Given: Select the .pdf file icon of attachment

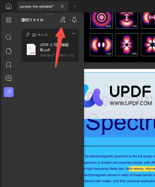Looking at the screenshot, I should pyautogui.click(x=31, y=50).
